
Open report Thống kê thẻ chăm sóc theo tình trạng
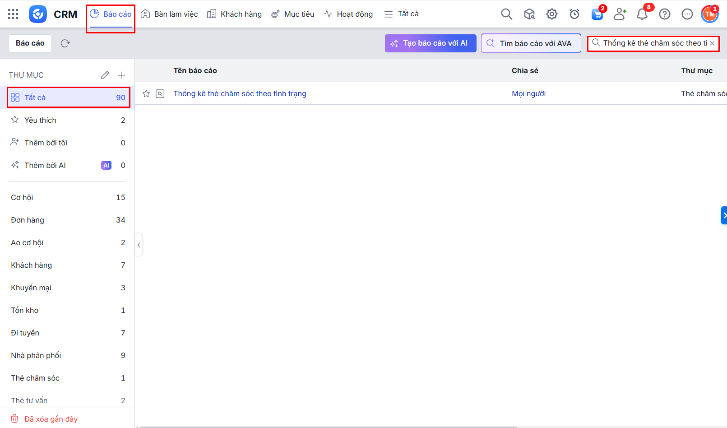pyautogui.click(x=240, y=93)
